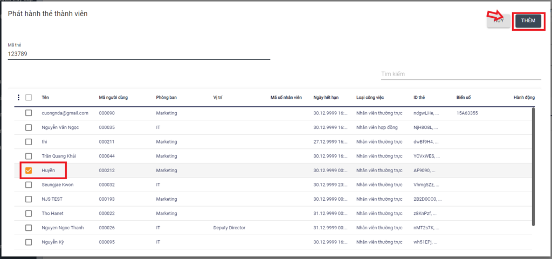Uncheck the checkbox for Huyền
The height and width of the screenshot is (259, 552).
[x=29, y=171]
